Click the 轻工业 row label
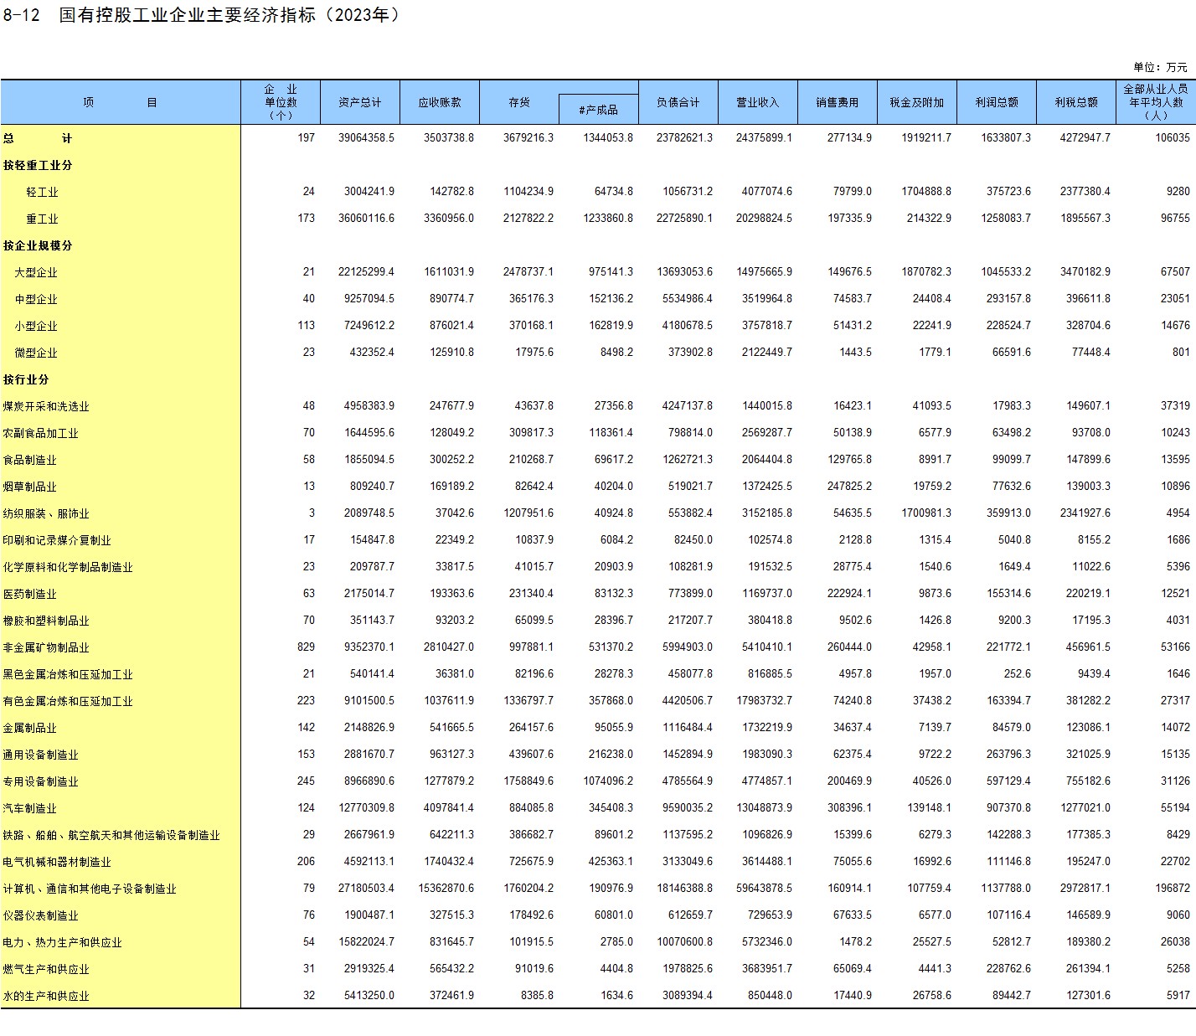Viewport: 1196px width, 1036px height. (x=42, y=192)
